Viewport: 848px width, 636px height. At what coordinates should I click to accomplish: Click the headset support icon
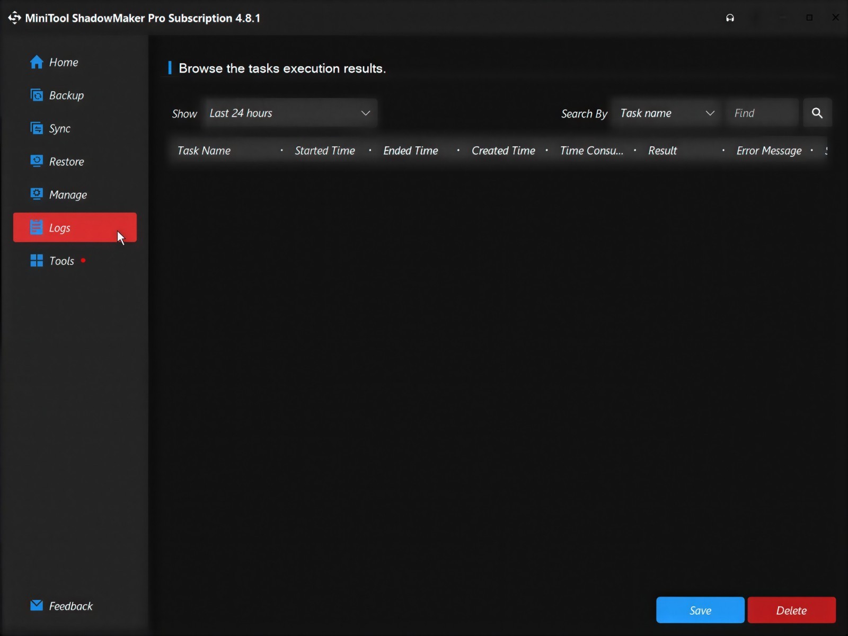[730, 18]
